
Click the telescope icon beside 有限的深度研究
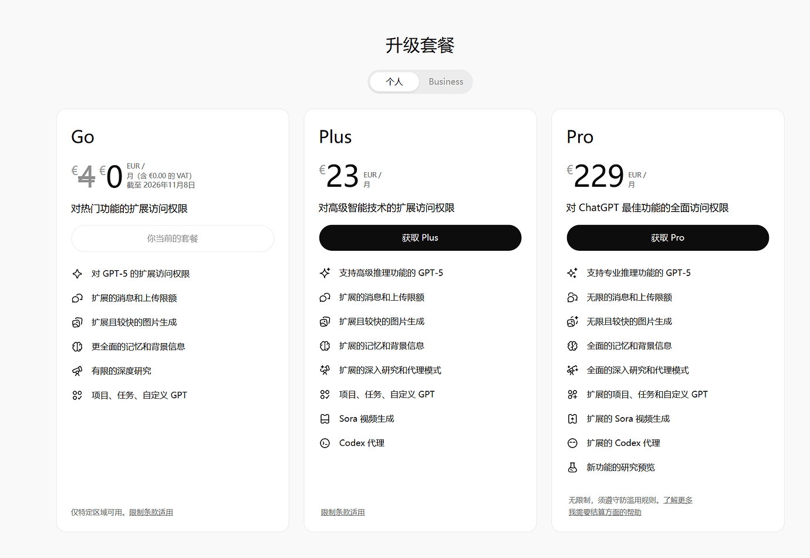77,371
